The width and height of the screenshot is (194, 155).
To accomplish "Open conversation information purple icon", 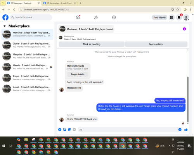I will [x=184, y=29].
